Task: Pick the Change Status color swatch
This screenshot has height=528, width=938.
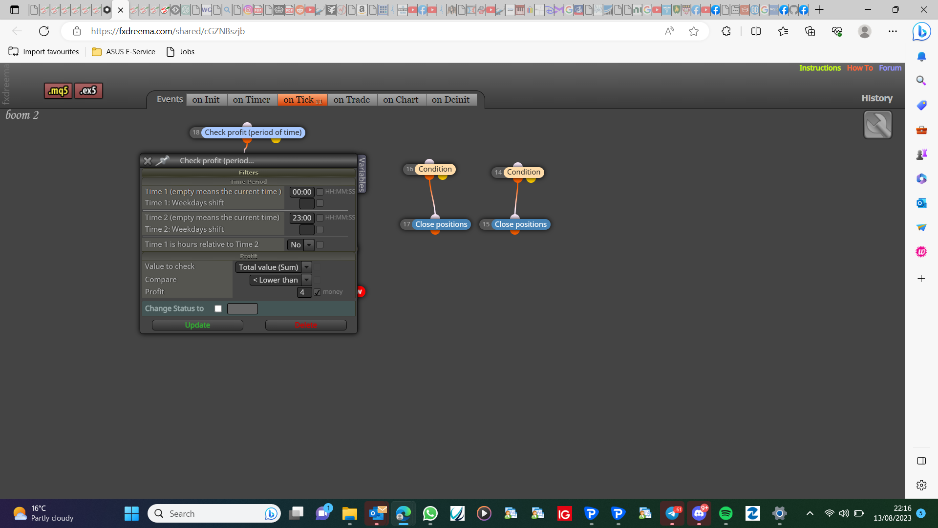Action: (242, 309)
